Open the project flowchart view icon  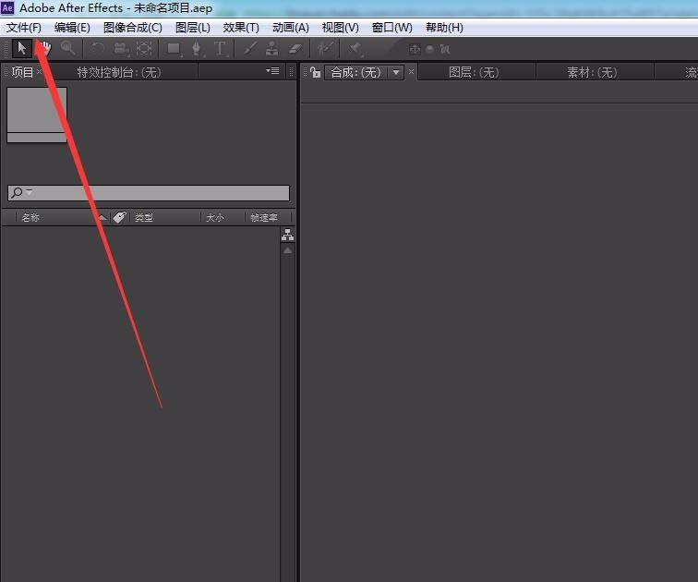pos(287,236)
